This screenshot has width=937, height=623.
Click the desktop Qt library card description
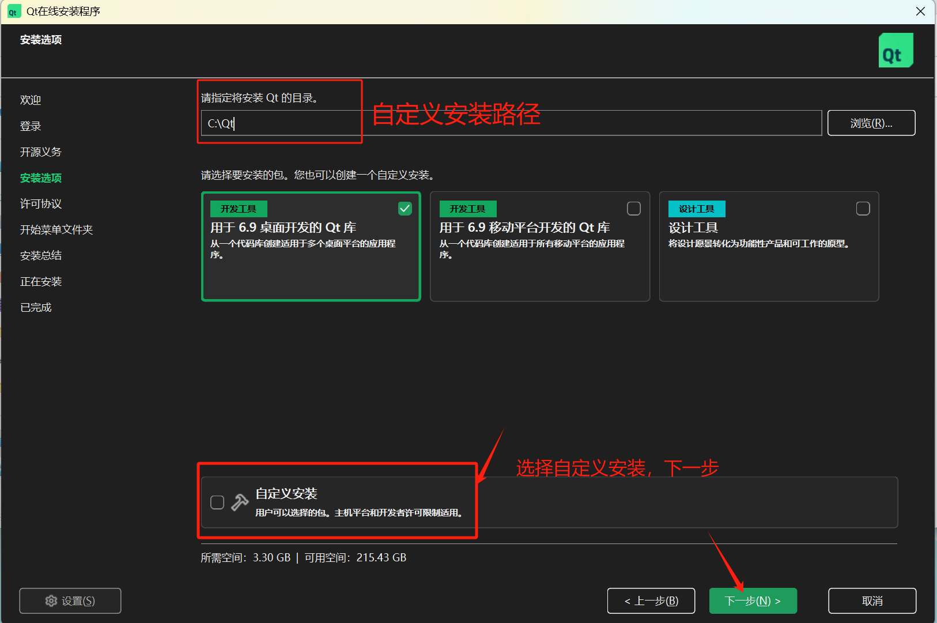[x=303, y=249]
